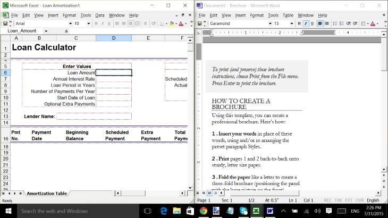Click the fx Insert Function icon
Image resolution: width=388 pixels, height=218 pixels.
[66, 31]
